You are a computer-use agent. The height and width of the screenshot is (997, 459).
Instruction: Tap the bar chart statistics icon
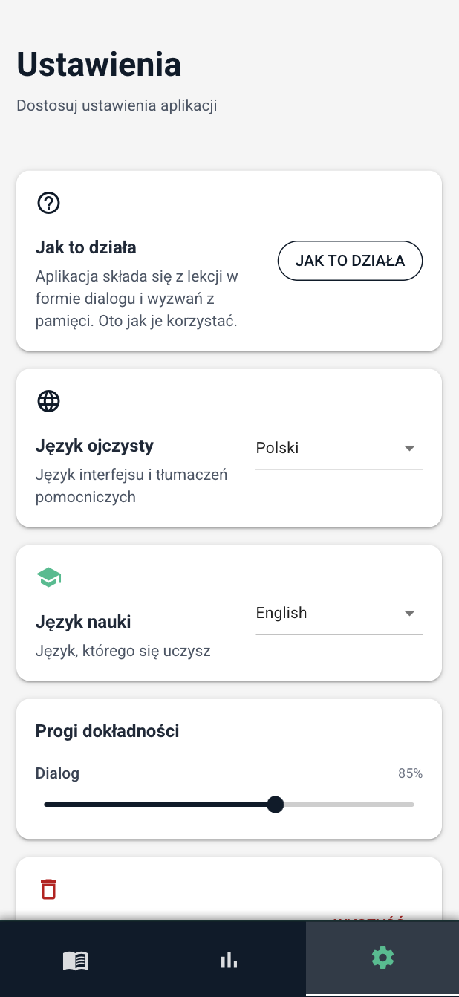229,959
